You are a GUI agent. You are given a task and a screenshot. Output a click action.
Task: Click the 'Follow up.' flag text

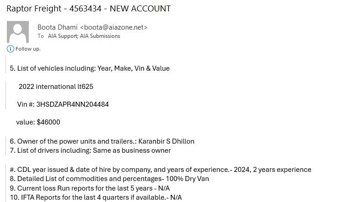[28, 49]
